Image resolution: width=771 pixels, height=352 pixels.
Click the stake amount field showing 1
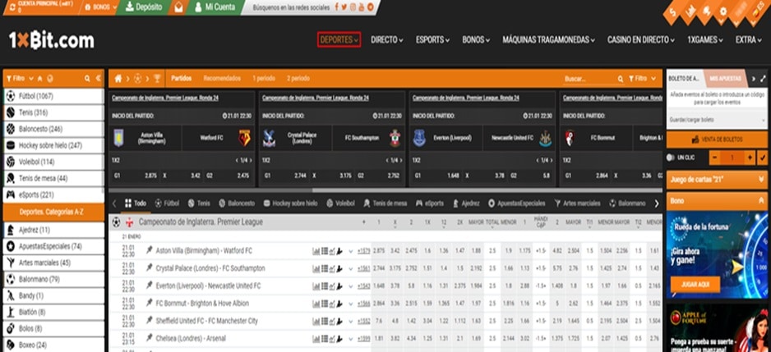pyautogui.click(x=732, y=158)
